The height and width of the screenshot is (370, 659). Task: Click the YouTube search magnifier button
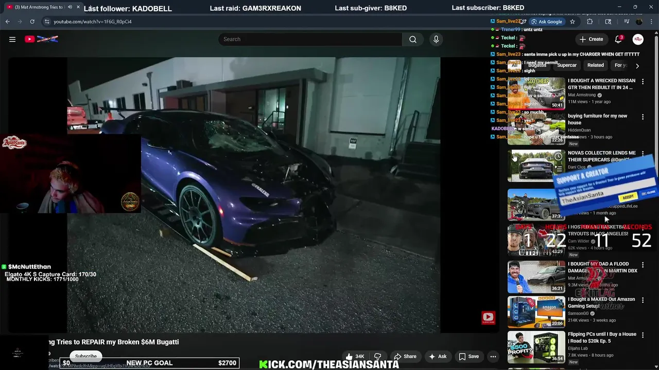point(413,39)
